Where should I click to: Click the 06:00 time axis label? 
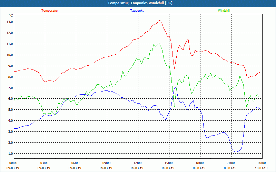76,163
